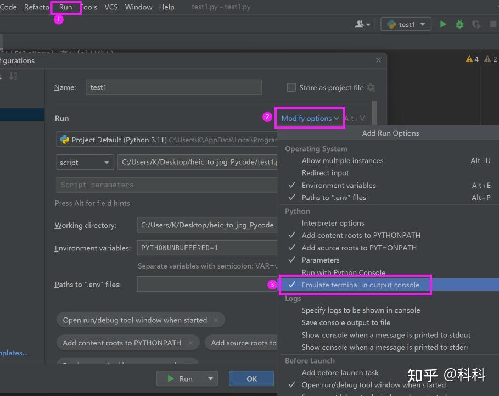Click the Stop square icon in toolbar
This screenshot has width=499, height=396.
tap(493, 24)
